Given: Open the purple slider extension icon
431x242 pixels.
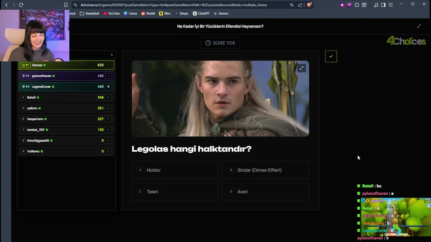Looking at the screenshot, I should pos(349,5).
